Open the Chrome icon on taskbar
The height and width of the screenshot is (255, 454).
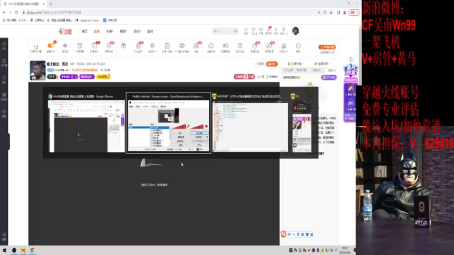32,250
